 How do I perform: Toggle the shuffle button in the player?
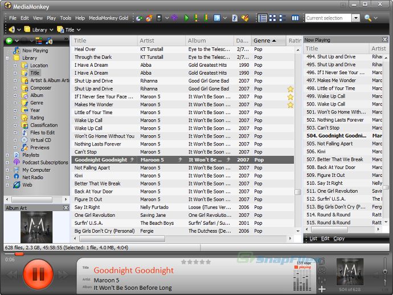tap(322, 270)
